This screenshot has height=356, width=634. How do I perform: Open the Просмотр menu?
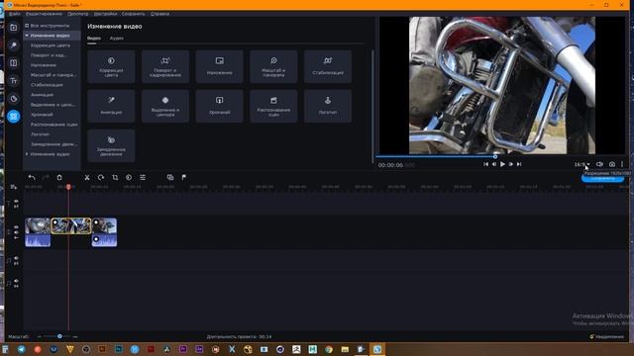(78, 14)
